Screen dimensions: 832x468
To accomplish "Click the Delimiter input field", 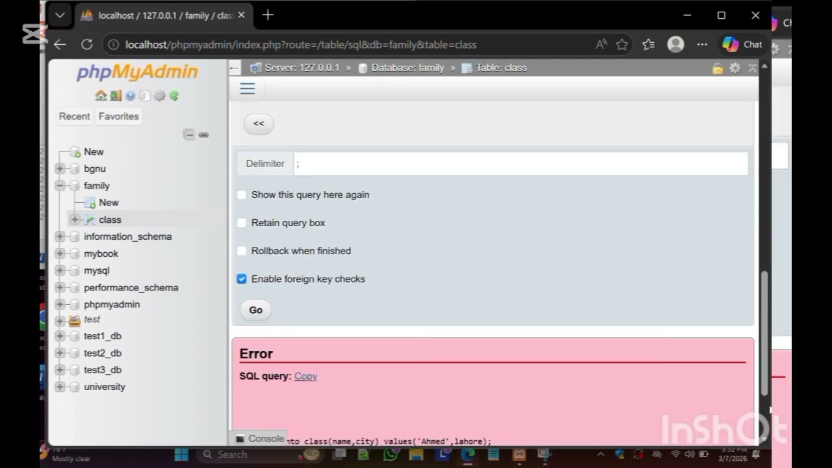I will (521, 164).
